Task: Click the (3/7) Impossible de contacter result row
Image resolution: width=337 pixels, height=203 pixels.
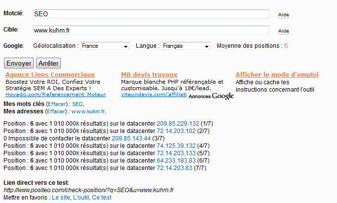Action: click(x=84, y=138)
